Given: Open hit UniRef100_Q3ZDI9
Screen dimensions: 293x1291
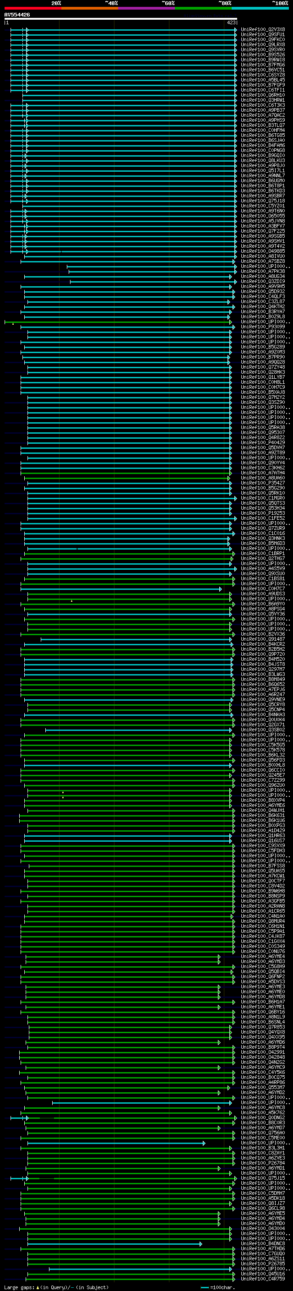Looking at the screenshot, I should click(263, 282).
